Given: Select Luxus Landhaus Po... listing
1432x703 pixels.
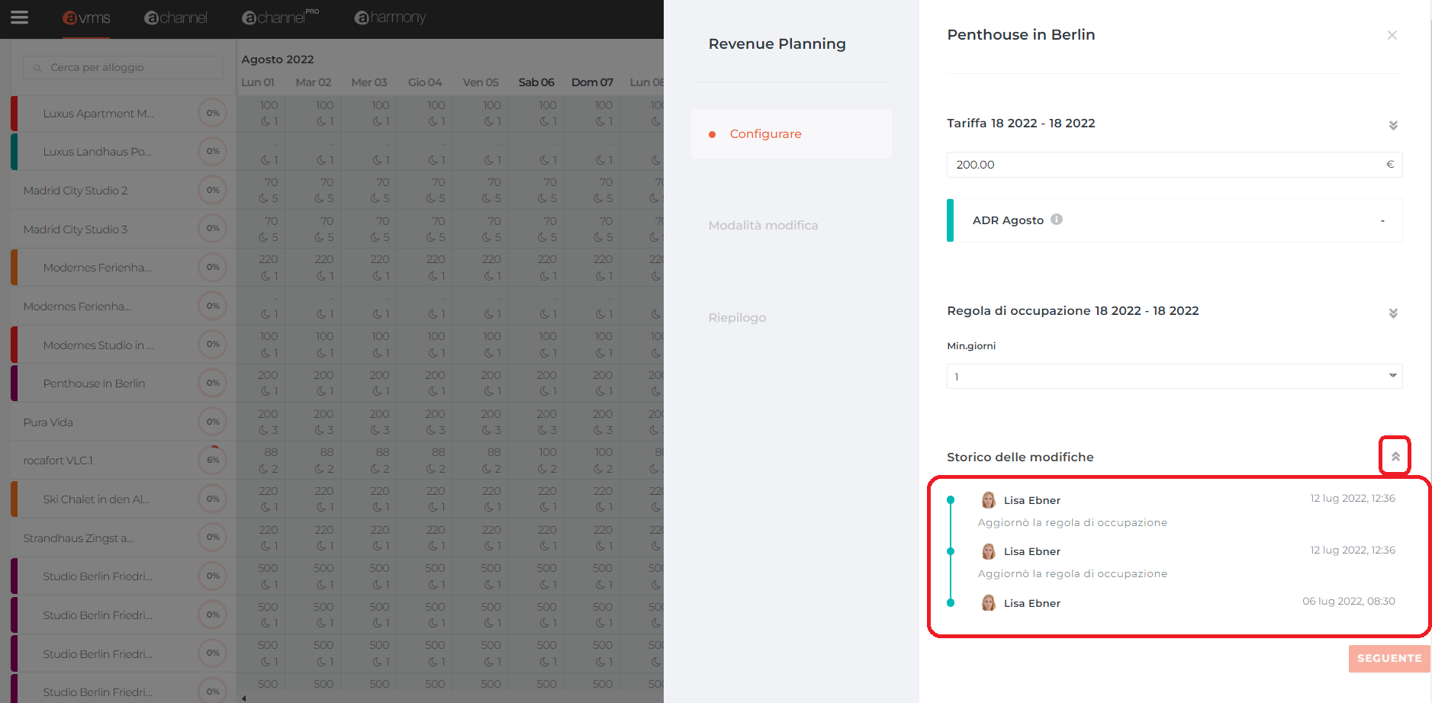Looking at the screenshot, I should [97, 152].
